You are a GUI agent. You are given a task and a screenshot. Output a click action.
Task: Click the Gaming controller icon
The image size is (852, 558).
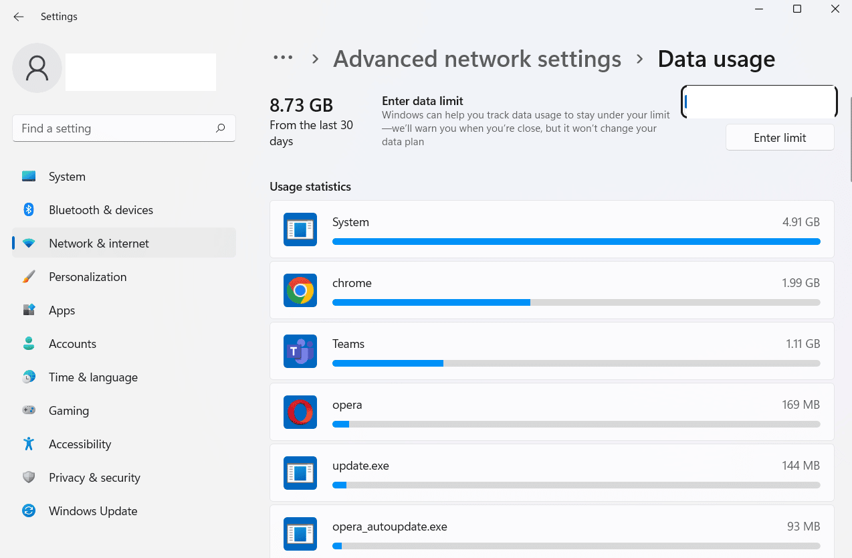29,410
